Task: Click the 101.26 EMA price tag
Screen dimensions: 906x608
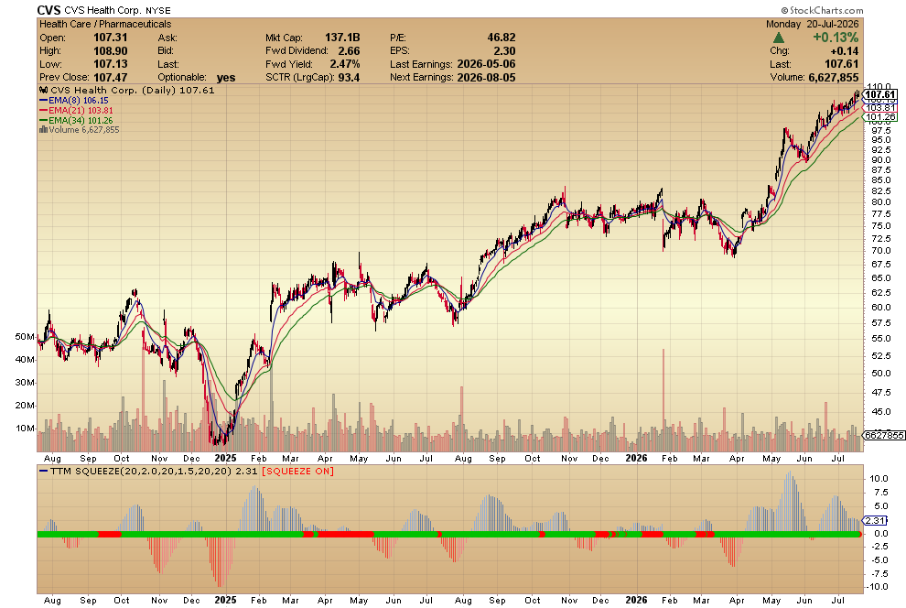Action: point(880,116)
